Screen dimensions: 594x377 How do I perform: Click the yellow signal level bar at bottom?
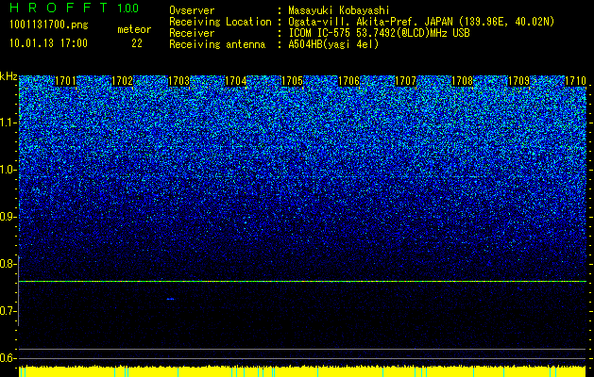tap(302, 371)
